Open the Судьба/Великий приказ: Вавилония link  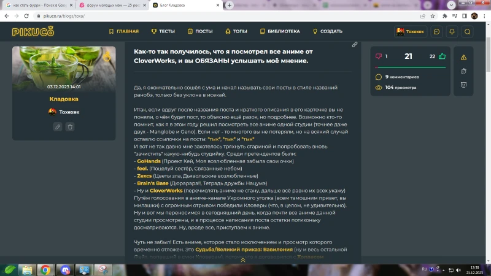(244, 250)
